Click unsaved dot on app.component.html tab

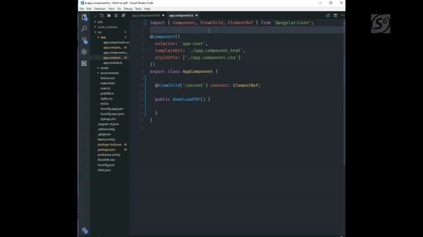click(x=163, y=16)
